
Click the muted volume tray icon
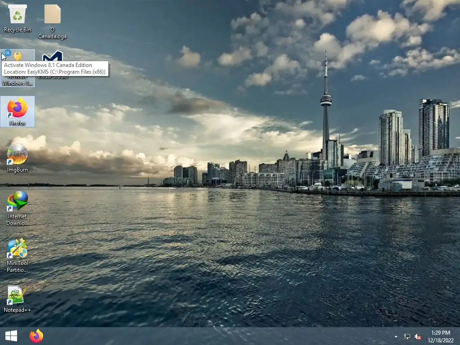[418, 336]
